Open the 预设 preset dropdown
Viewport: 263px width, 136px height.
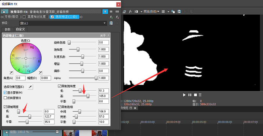(105, 23)
